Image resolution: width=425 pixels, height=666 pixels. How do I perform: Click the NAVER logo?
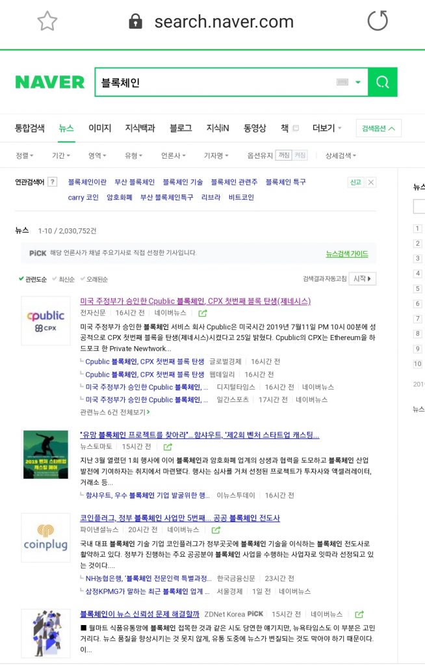coord(49,82)
